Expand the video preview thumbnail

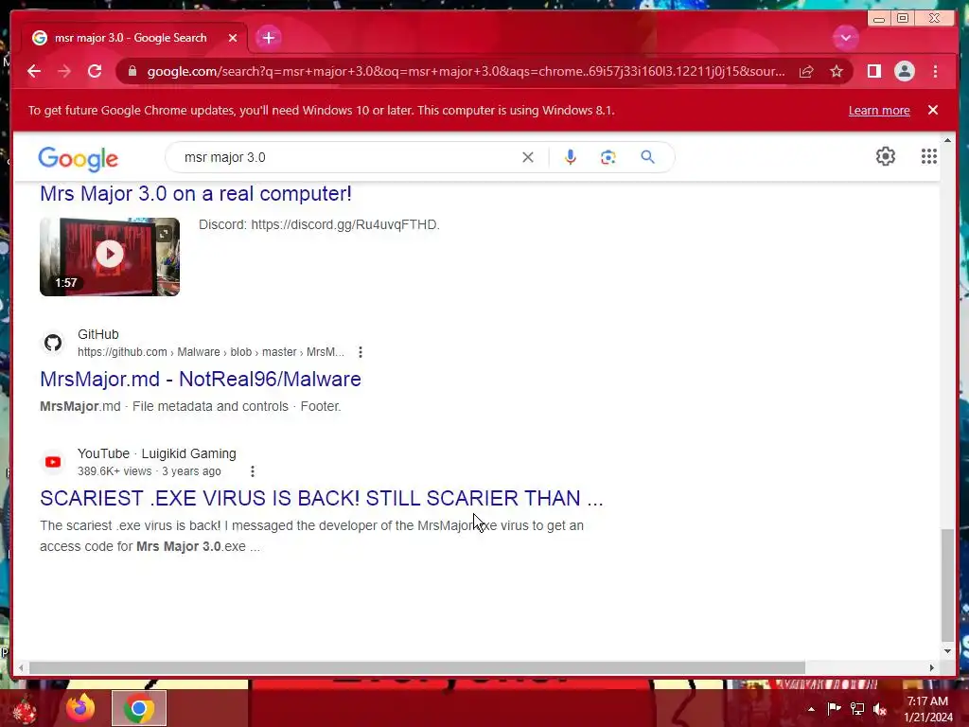pos(164,233)
